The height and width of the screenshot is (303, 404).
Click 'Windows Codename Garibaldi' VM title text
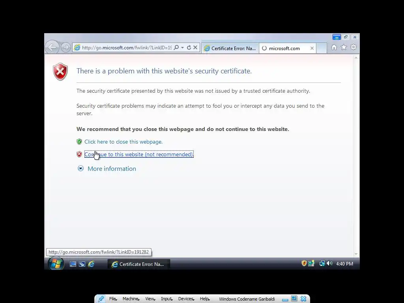247,299
